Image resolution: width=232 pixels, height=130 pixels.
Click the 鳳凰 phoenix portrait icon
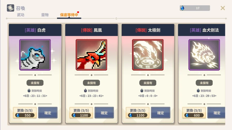(x=92, y=55)
